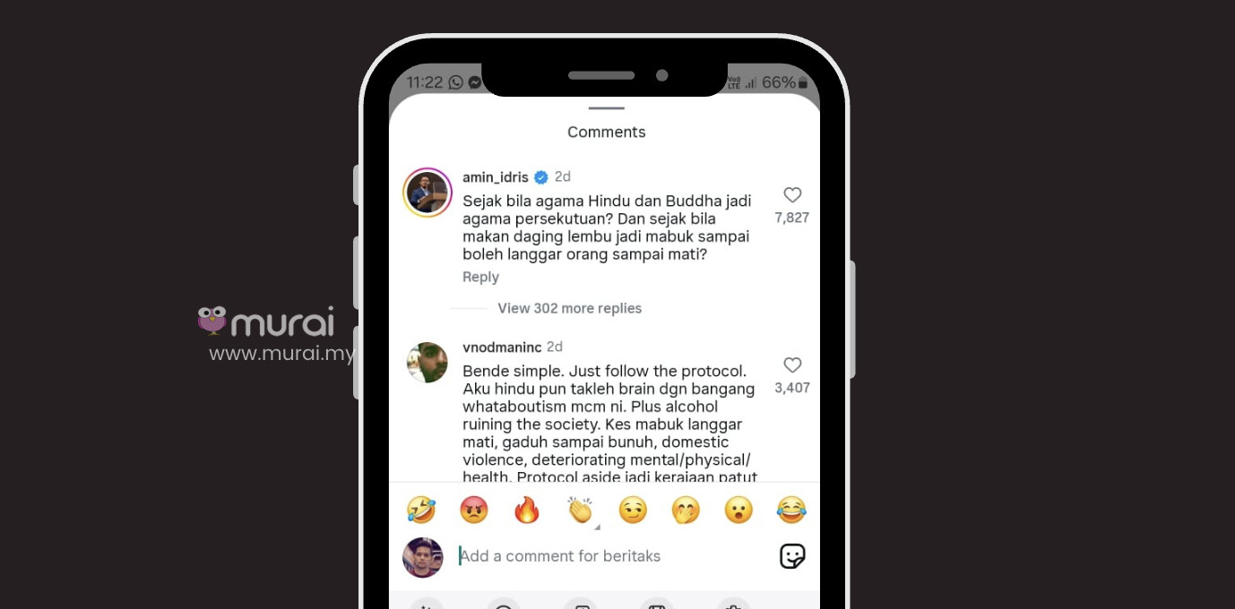
Task: Open the sticker/GIF picker icon
Action: (x=792, y=556)
